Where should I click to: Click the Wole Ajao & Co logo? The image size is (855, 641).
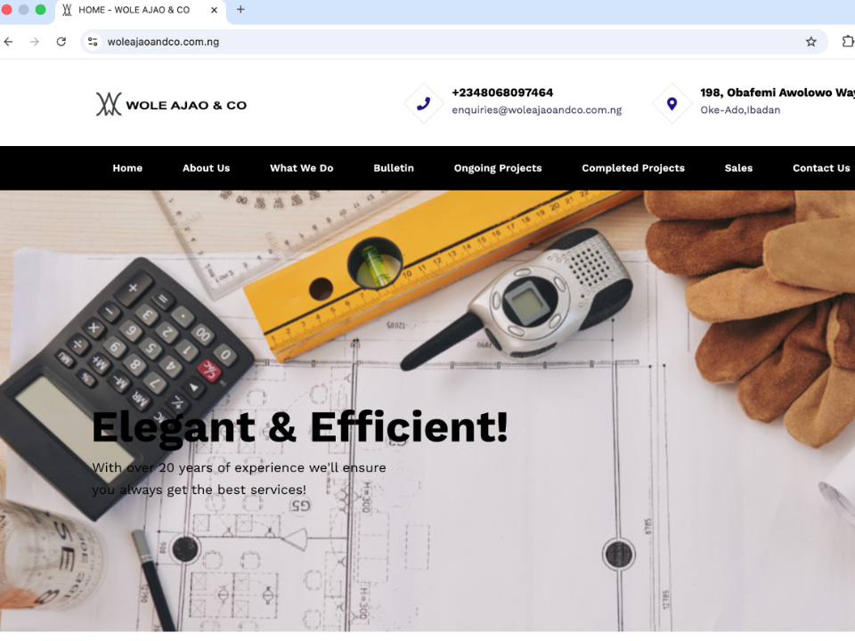[x=171, y=104]
